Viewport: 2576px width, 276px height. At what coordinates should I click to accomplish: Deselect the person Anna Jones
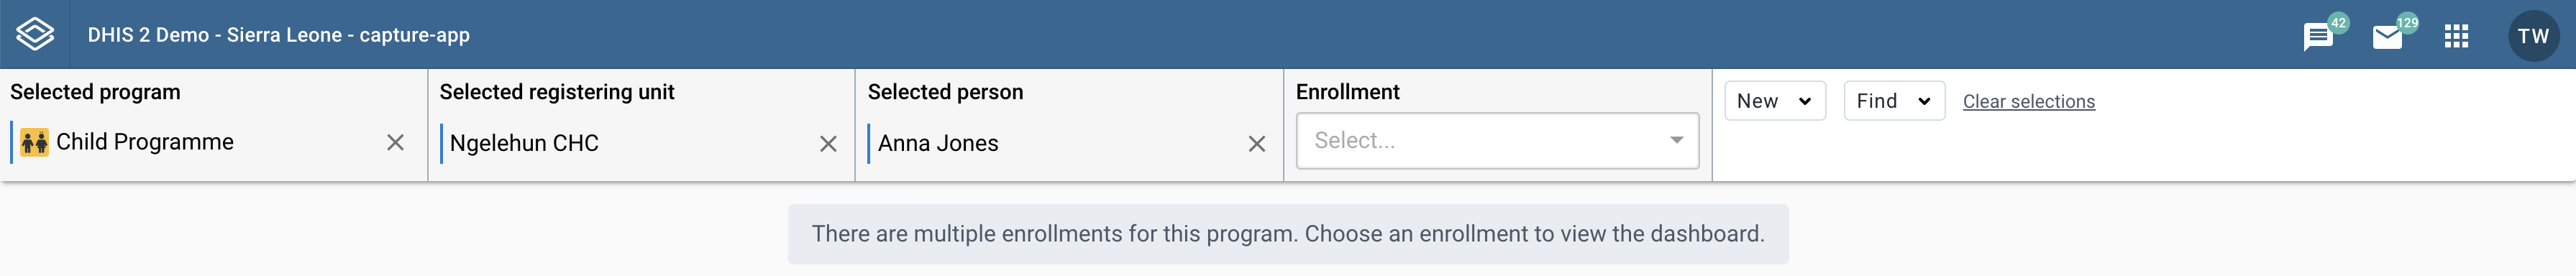(1256, 144)
